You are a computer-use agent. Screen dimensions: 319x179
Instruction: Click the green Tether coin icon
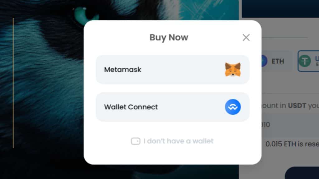coord(305,61)
